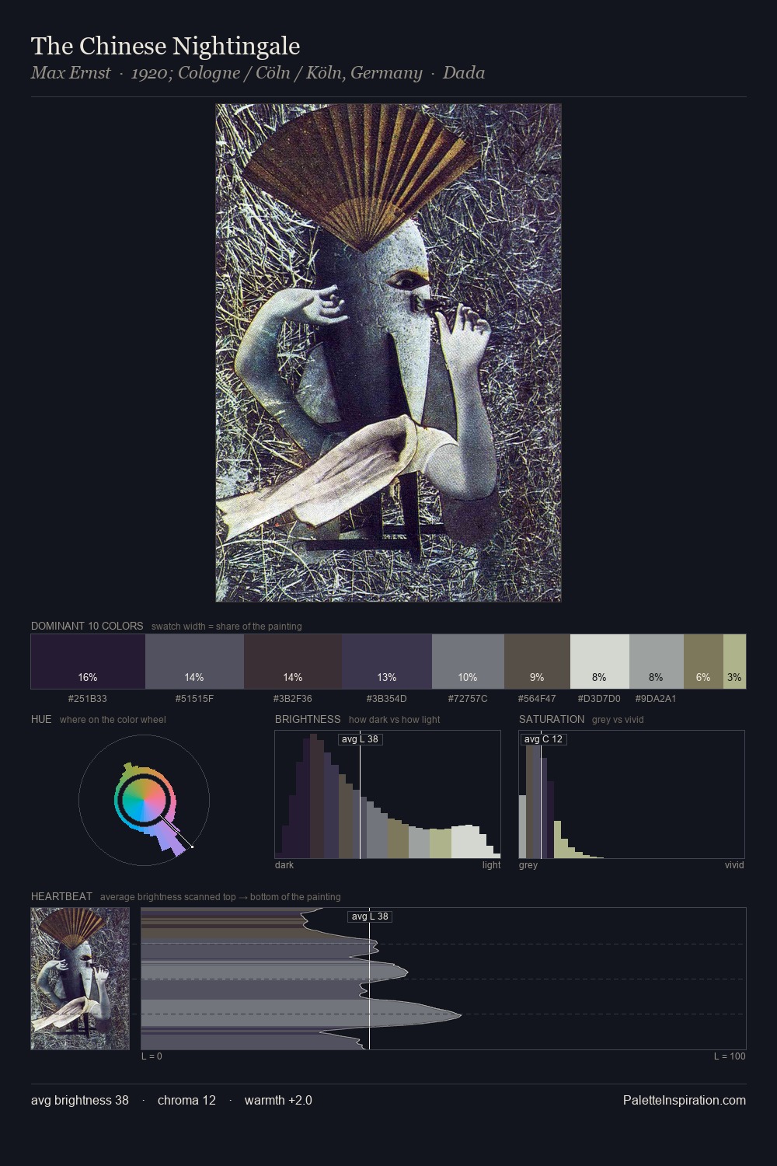The width and height of the screenshot is (777, 1166).
Task: Click the 'grey' axis label
Action: coord(528,864)
